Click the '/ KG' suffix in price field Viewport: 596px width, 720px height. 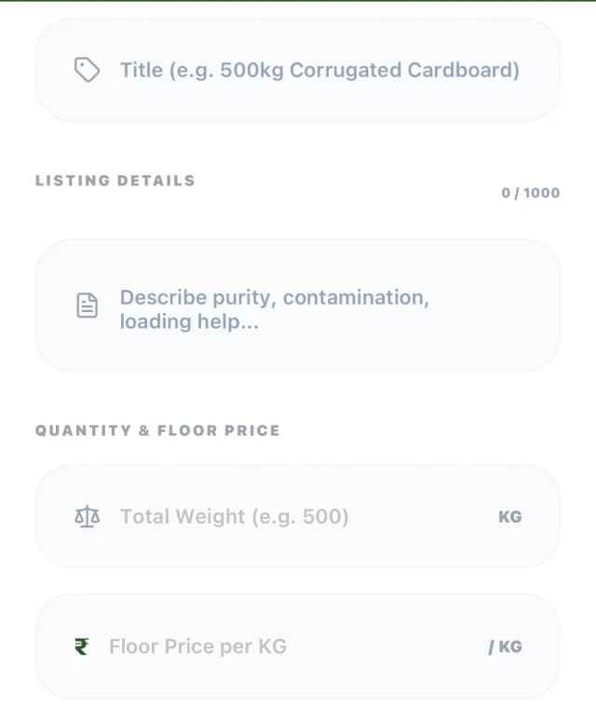(x=505, y=646)
